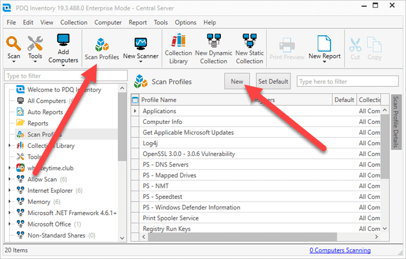Click the profile list horizontal scrollbar
Viewport: 406px width, 259px height.
pyautogui.click(x=242, y=236)
